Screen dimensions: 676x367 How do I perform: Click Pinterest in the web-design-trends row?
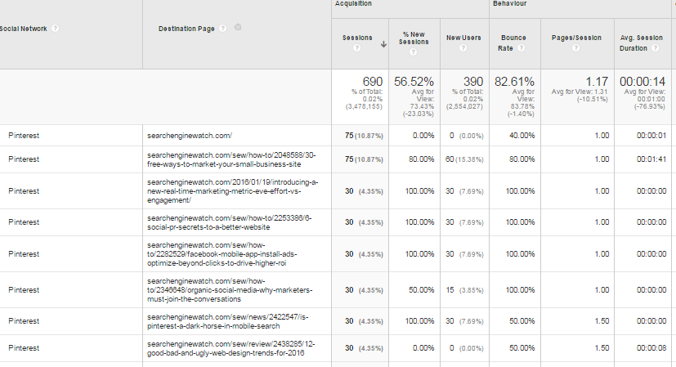click(x=24, y=348)
